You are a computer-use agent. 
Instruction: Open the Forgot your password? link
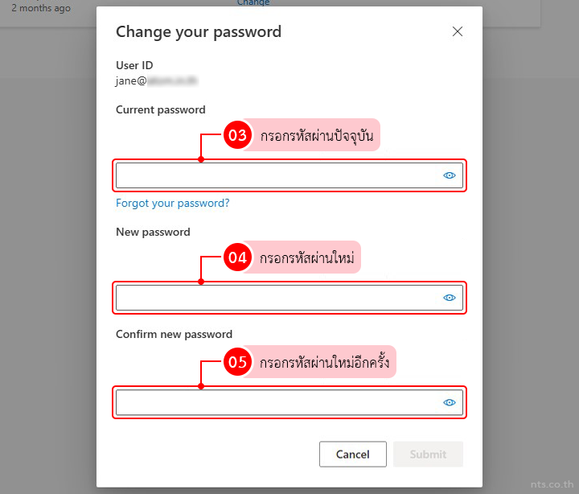click(173, 204)
